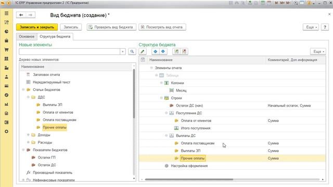
Task: Open the person icon section in sidebar
Action: coord(7,77)
